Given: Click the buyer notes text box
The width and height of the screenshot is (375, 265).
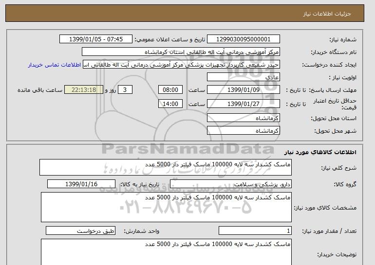Looking at the screenshot, I should [x=166, y=252].
